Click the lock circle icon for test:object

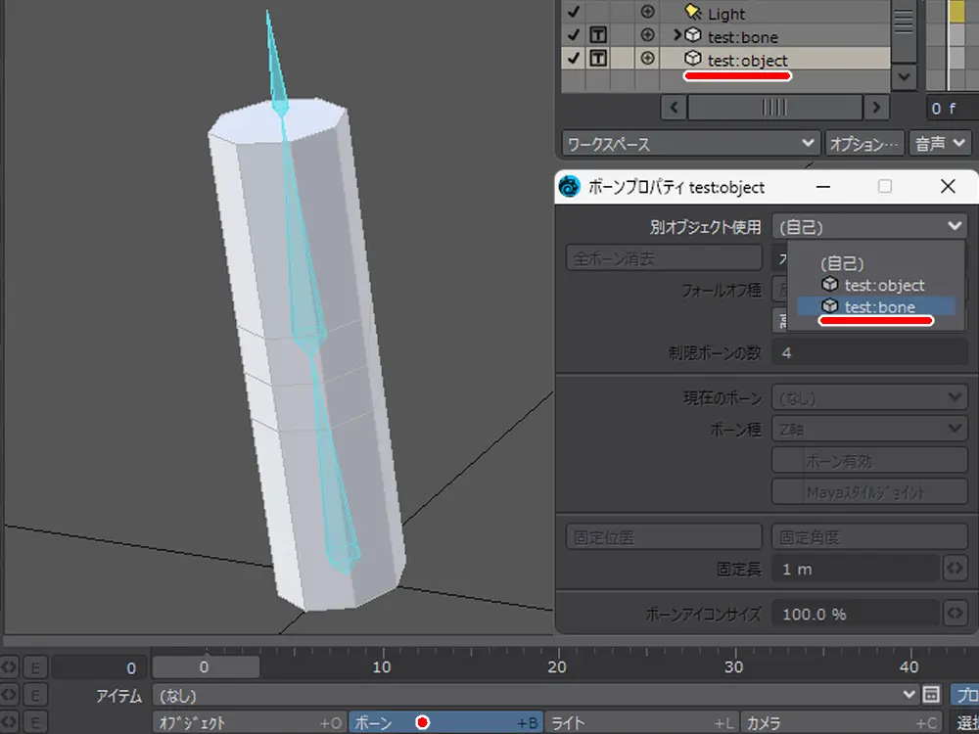point(647,60)
